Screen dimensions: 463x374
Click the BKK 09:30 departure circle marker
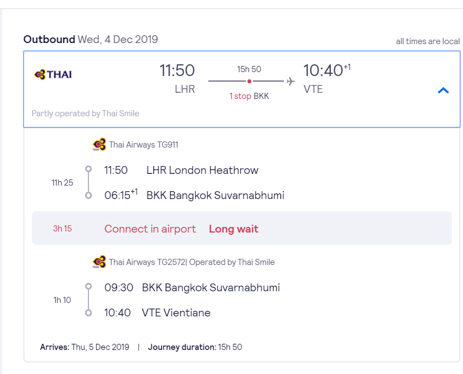click(x=88, y=286)
